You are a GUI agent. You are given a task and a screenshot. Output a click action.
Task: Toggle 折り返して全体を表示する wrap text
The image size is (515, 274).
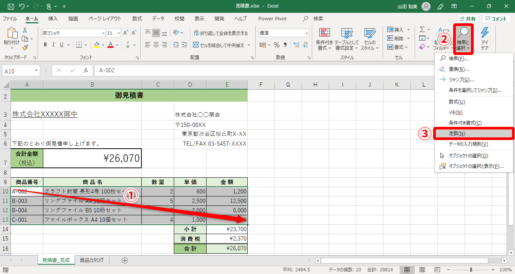pos(221,33)
